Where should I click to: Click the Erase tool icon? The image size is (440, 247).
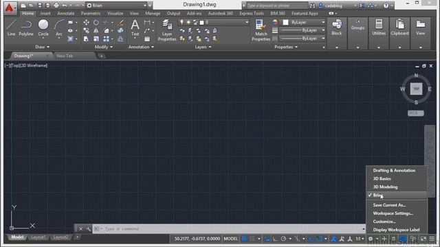tap(121, 23)
